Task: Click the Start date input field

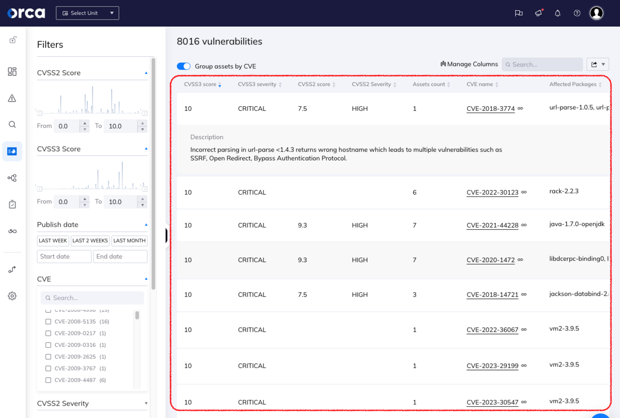Action: pos(64,256)
